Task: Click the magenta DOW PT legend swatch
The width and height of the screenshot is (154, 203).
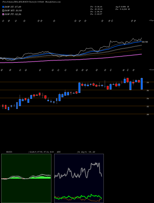Action: (3, 14)
